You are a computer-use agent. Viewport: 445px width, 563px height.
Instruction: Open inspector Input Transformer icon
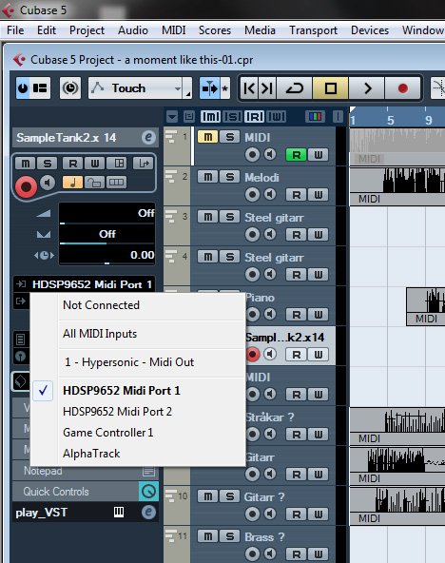pos(143,164)
